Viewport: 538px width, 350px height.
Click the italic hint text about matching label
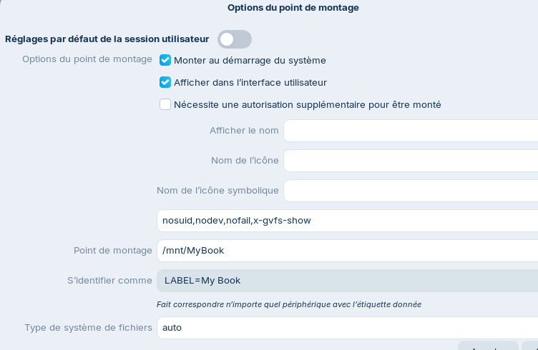pos(289,304)
